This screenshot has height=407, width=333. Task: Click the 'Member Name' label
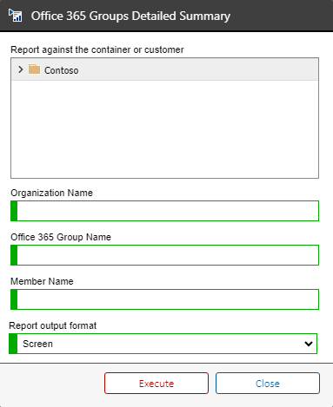(42, 281)
